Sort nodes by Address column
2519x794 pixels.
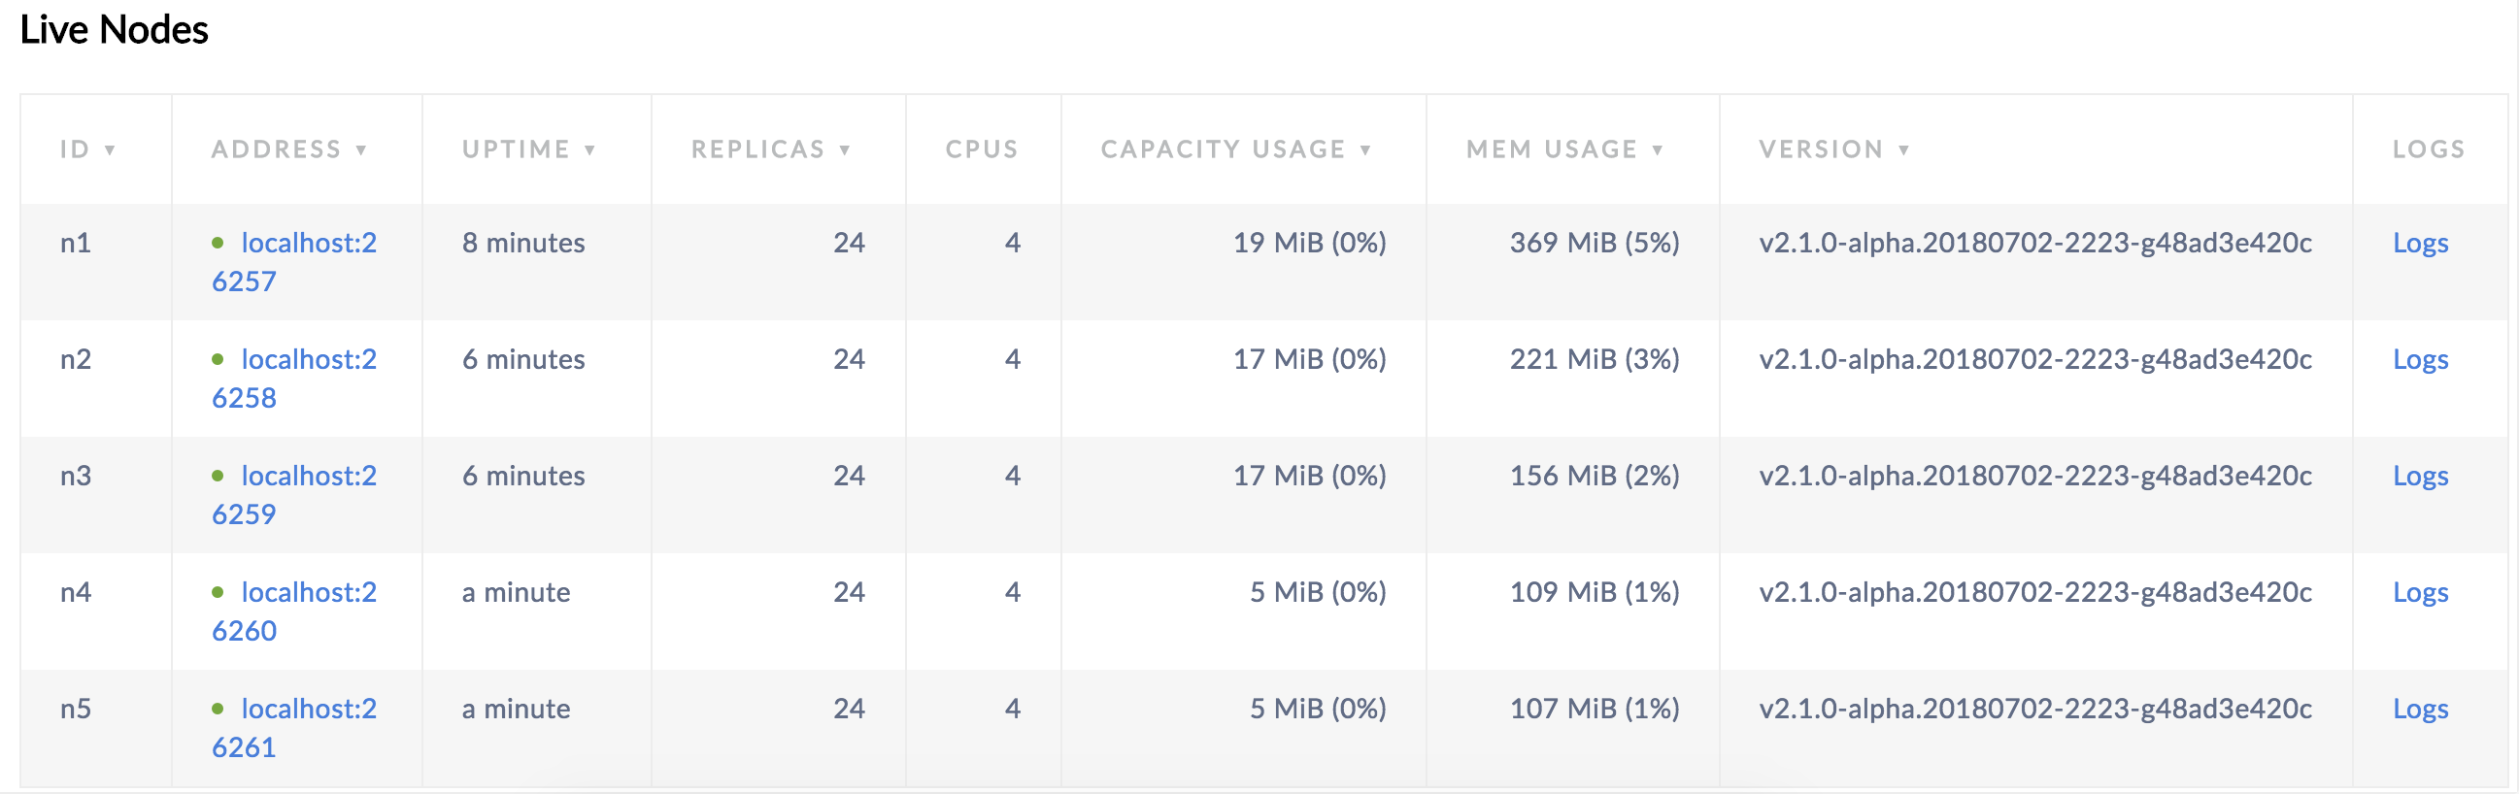coord(287,149)
